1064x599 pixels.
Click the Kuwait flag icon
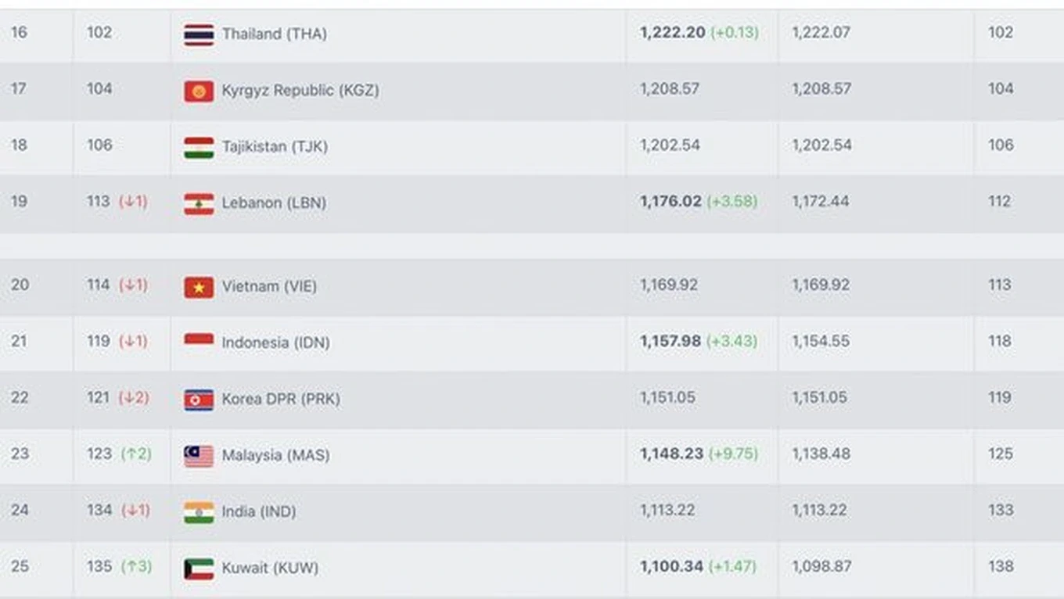point(199,569)
